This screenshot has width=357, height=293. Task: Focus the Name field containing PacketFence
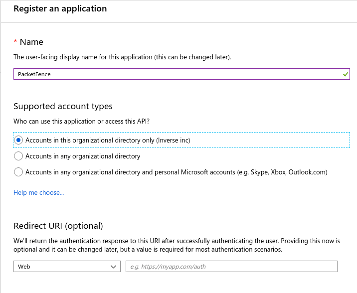coord(175,74)
